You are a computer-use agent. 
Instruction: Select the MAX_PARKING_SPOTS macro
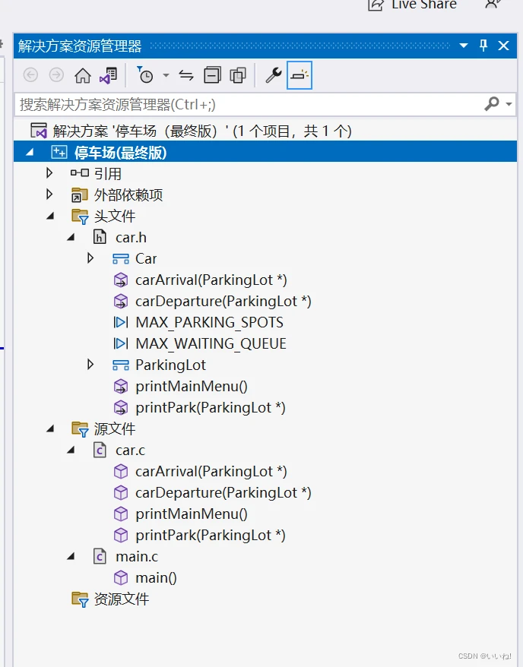point(209,322)
